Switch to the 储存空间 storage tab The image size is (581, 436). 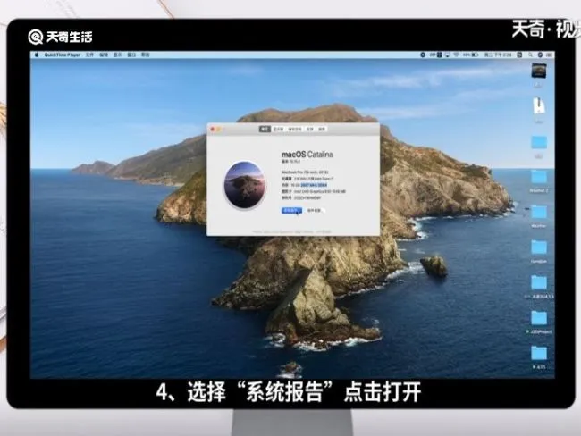click(295, 129)
